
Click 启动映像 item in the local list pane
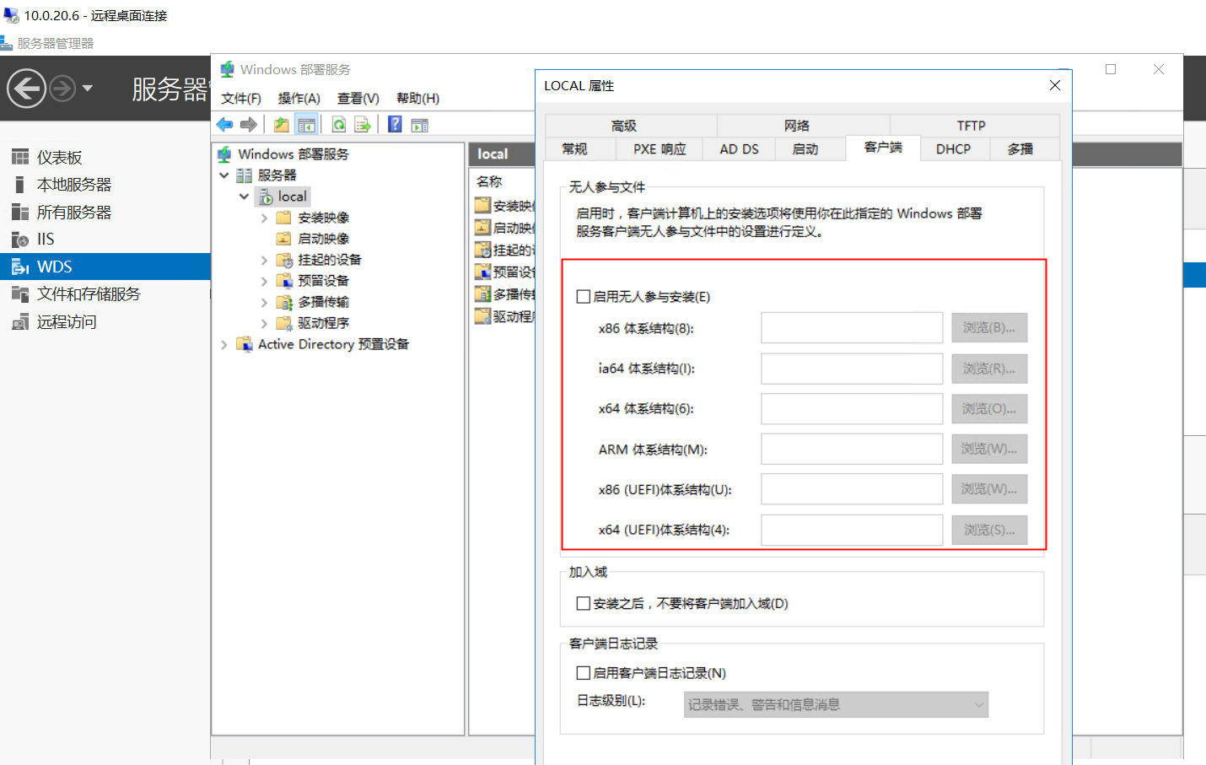pos(504,228)
